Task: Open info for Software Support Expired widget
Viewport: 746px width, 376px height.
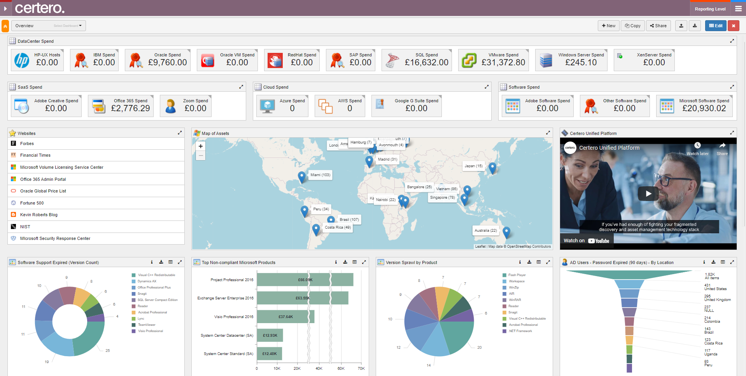Action: pyautogui.click(x=152, y=262)
